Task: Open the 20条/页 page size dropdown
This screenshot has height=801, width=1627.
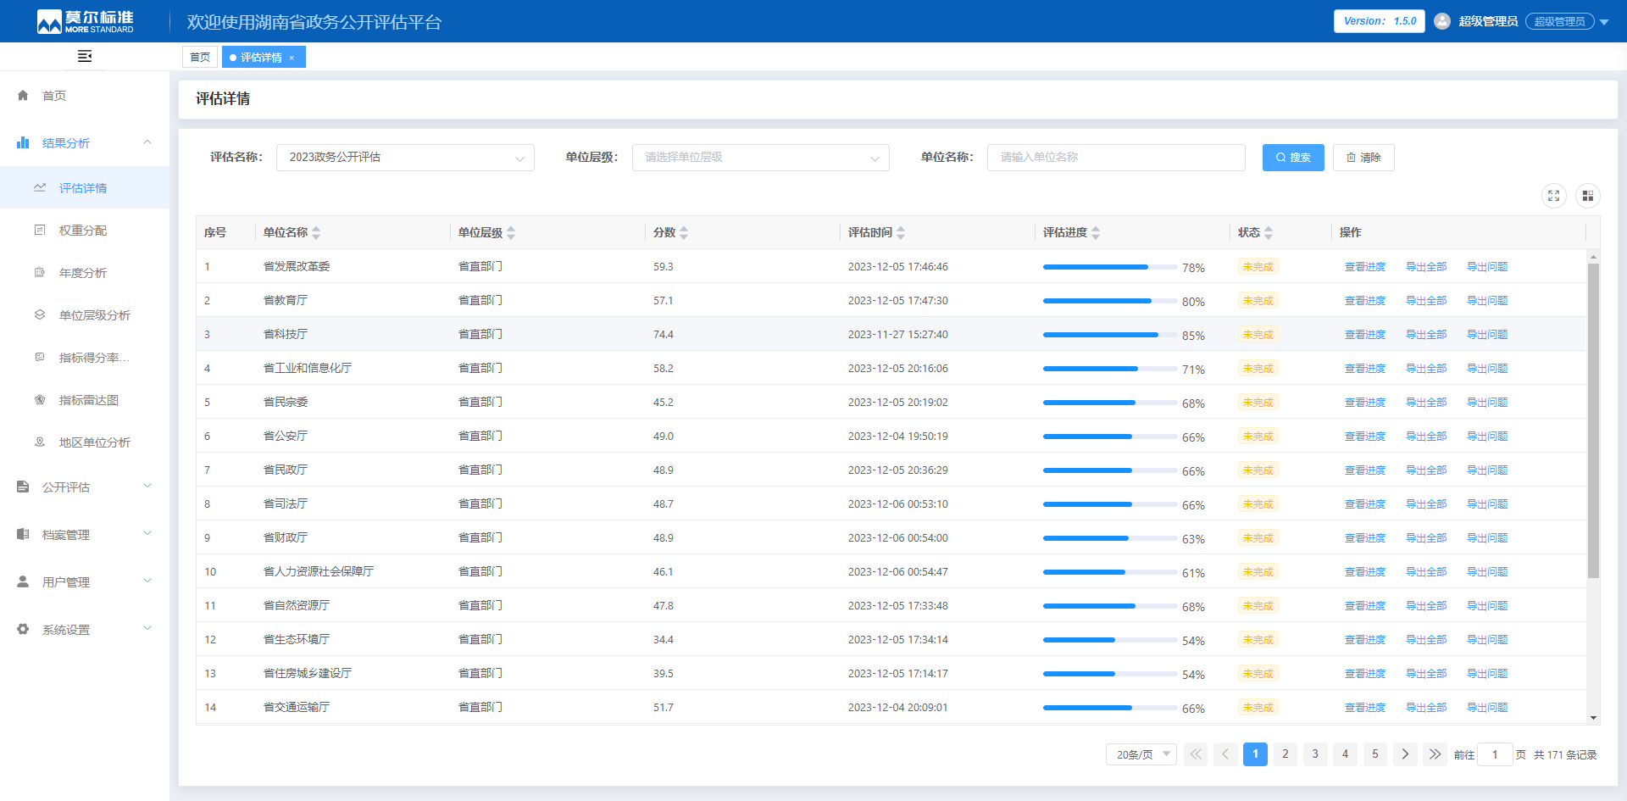Action: (x=1141, y=754)
